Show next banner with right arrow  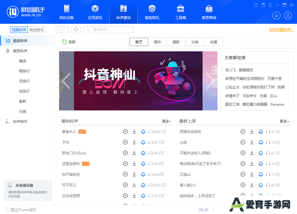(x=210, y=81)
